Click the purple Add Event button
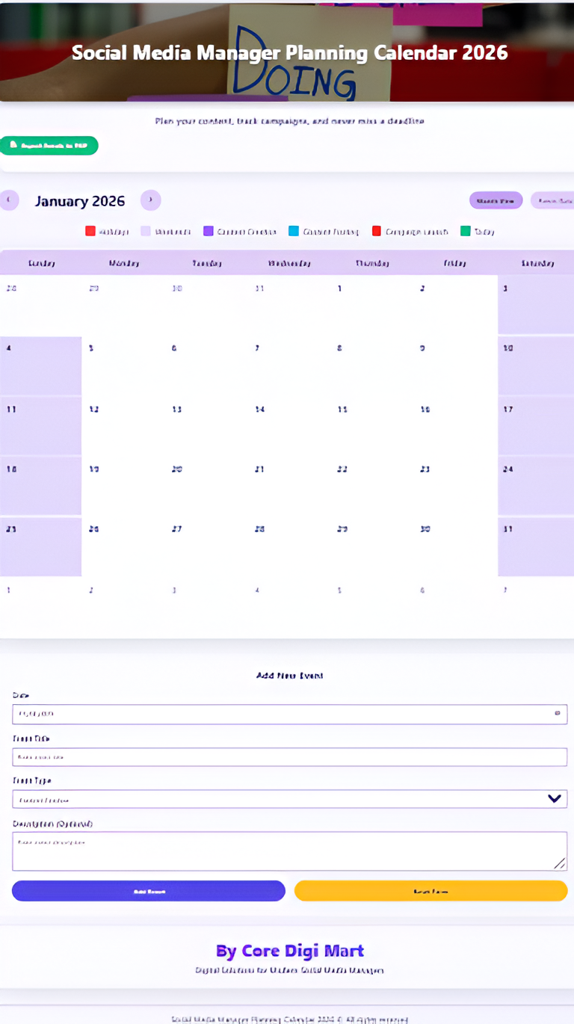Image resolution: width=574 pixels, height=1024 pixels. (149, 891)
